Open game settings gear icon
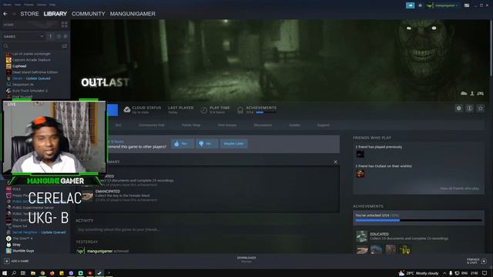This screenshot has height=277, width=493. (x=459, y=108)
